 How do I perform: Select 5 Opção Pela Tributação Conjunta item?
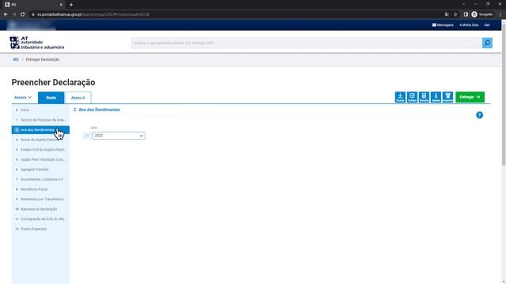[x=40, y=159]
